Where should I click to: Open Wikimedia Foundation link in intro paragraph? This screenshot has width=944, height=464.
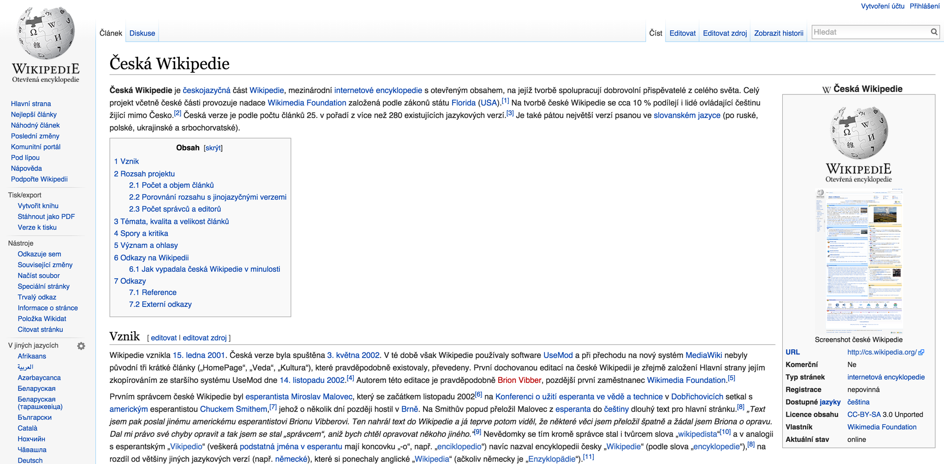pyautogui.click(x=307, y=103)
